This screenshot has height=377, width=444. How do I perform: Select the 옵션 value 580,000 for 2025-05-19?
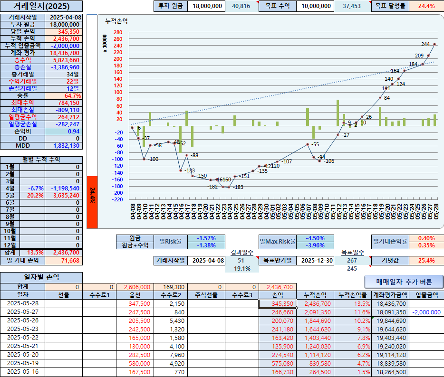click(135, 363)
